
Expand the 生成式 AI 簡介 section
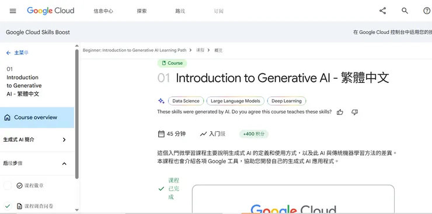[37, 140]
